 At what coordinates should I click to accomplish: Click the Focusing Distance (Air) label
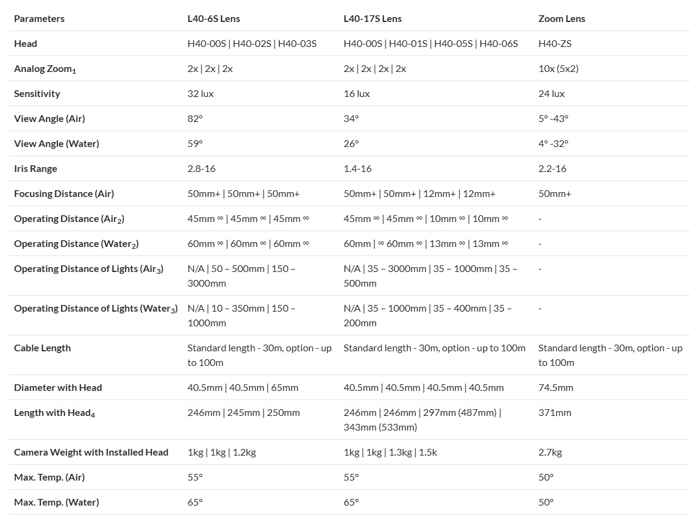point(64,194)
